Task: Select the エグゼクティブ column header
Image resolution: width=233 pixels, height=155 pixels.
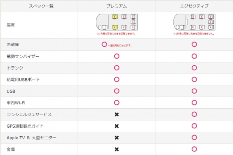Action: click(x=194, y=6)
